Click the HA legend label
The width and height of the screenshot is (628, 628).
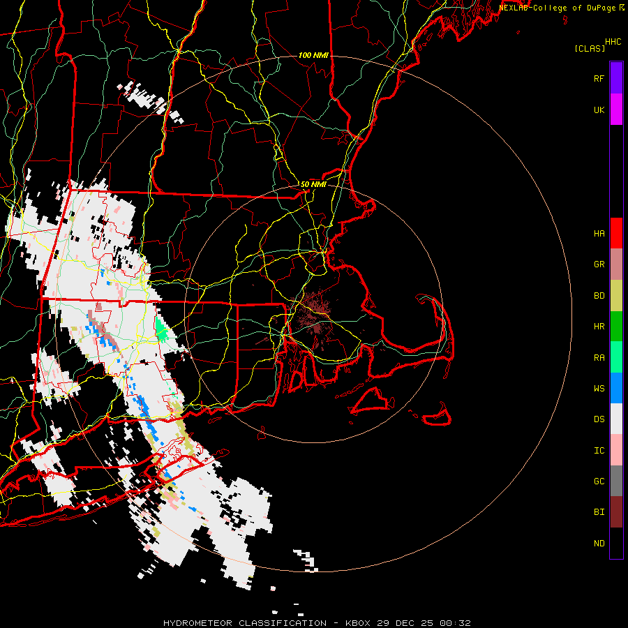(x=599, y=234)
